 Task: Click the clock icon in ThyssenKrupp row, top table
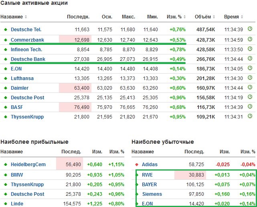tap(250, 117)
